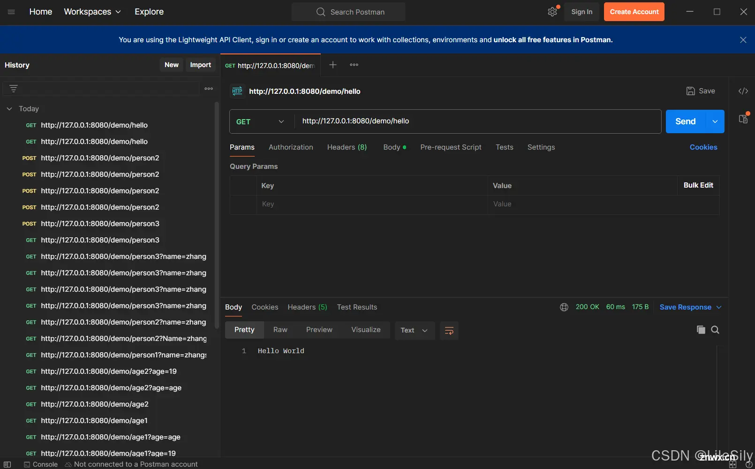Screen dimensions: 755x469
Task: Open the Explore page
Action: pos(149,12)
